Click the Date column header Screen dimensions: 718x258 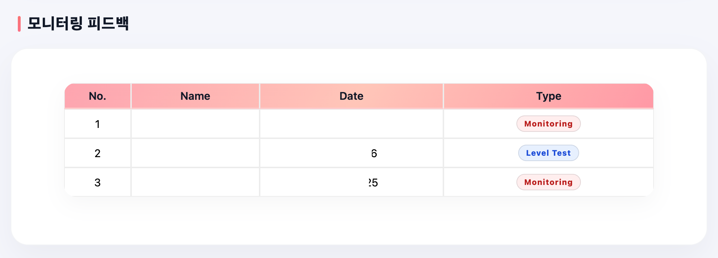(351, 96)
